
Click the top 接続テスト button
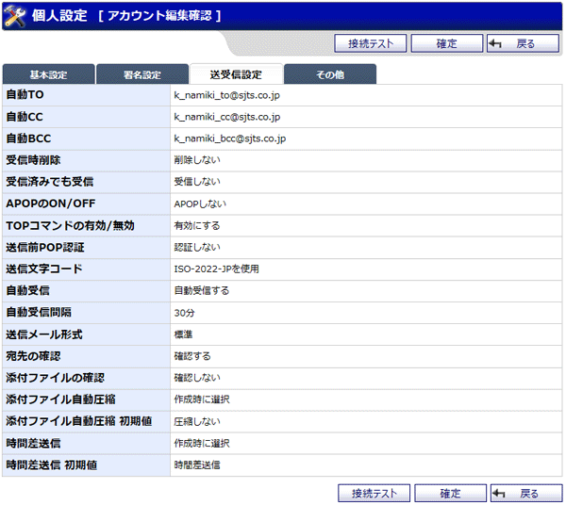click(371, 43)
